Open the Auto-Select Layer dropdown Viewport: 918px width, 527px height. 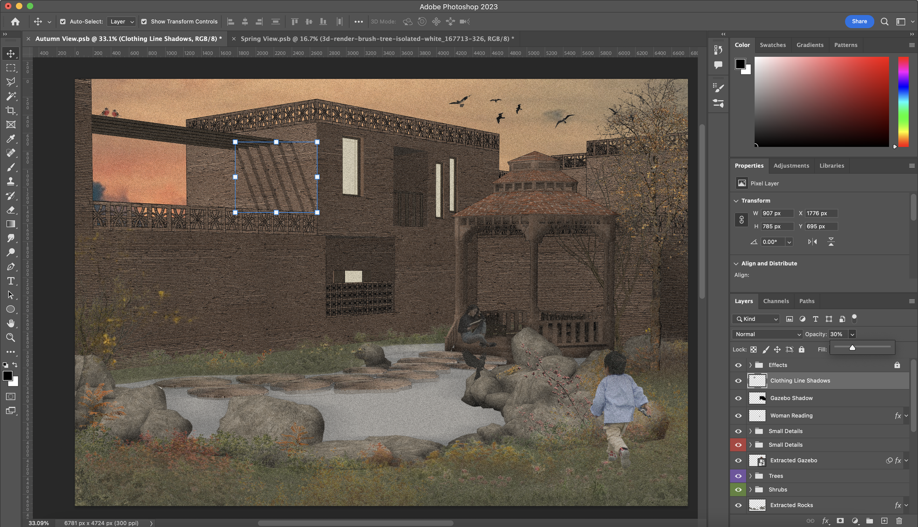point(122,22)
